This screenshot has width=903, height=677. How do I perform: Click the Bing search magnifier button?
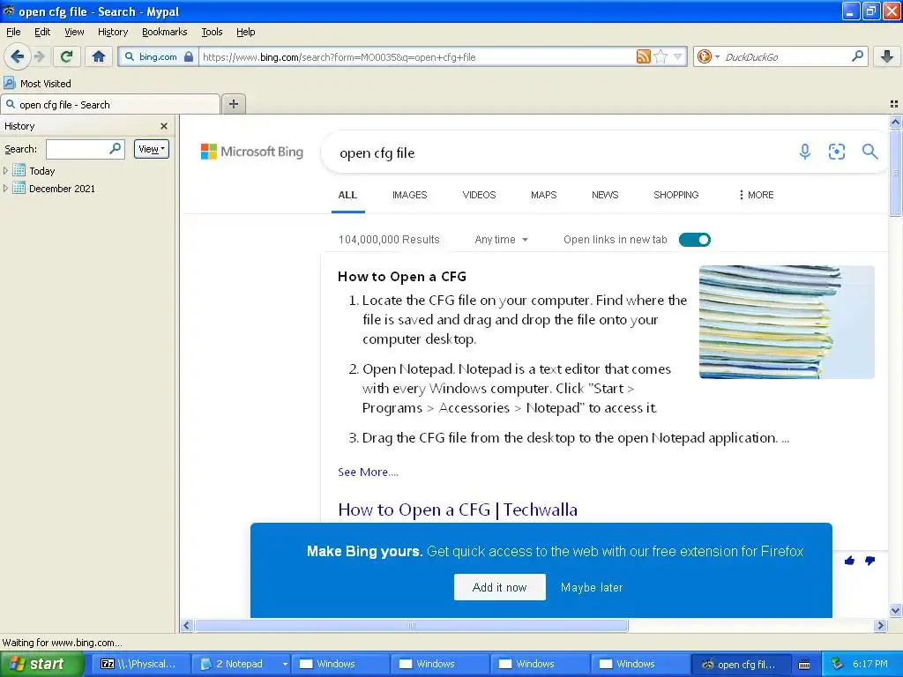pyautogui.click(x=869, y=152)
